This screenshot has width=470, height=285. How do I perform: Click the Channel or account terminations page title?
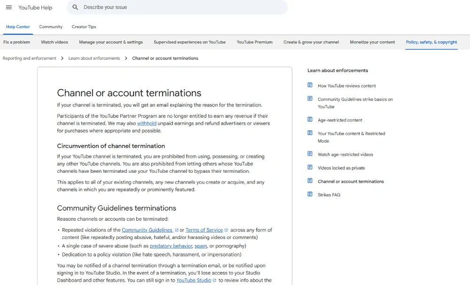click(129, 93)
